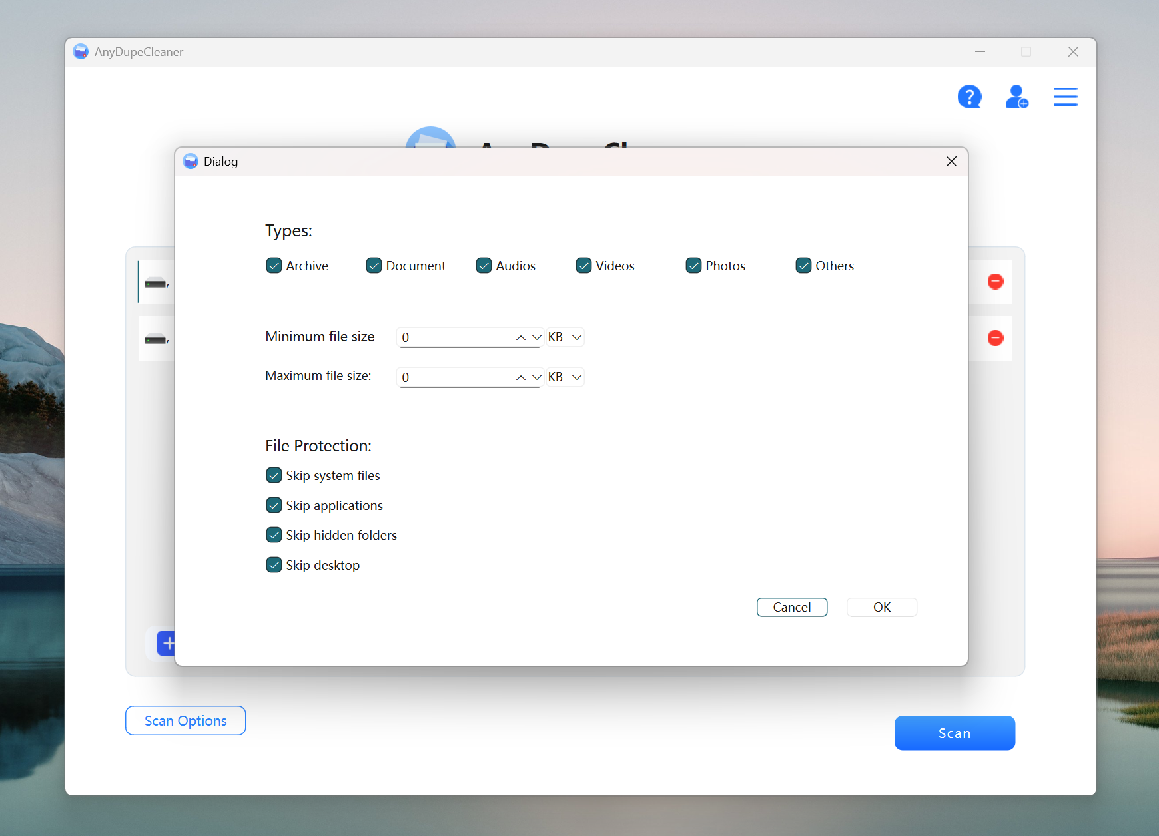Remove the first folder with red minus icon
This screenshot has height=836, width=1159.
(995, 282)
